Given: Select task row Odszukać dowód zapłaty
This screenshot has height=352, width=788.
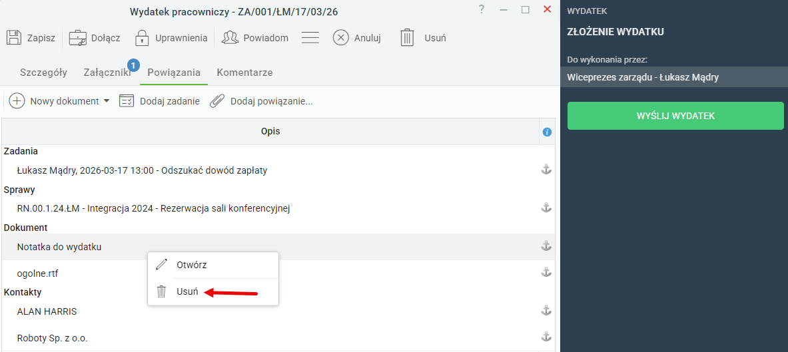Looking at the screenshot, I should [278, 170].
